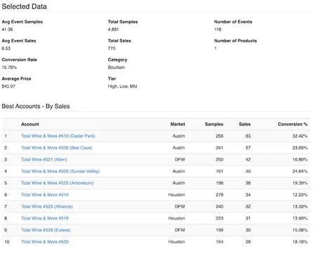The height and width of the screenshot is (256, 316).
Task: Click the 15.08% conversion cell
Action: click(300, 230)
